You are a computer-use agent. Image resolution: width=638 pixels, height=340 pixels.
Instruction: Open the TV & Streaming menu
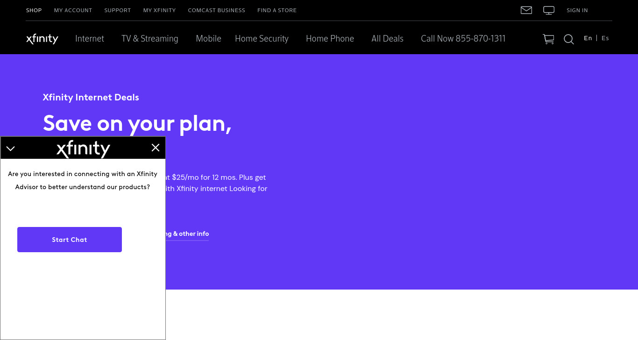click(x=150, y=39)
